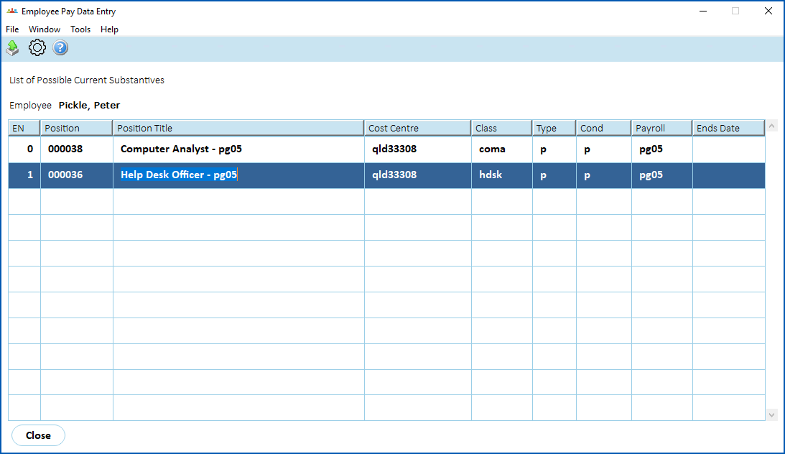Click cost centre in the Computer Analyst row
This screenshot has width=785, height=454.
point(418,149)
